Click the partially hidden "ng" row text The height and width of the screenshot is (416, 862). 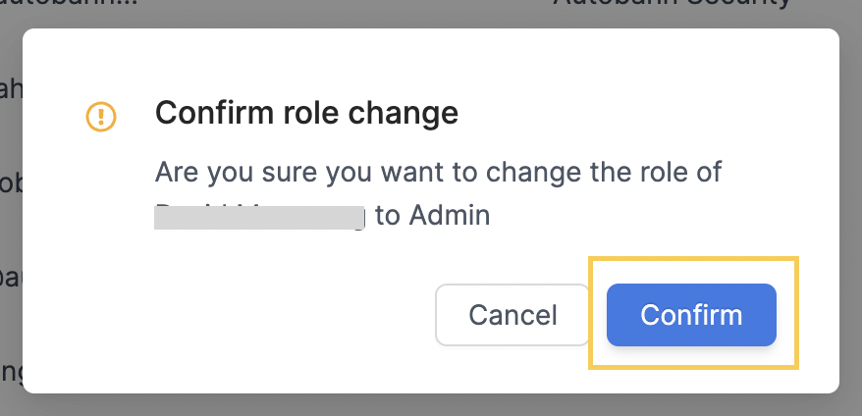coord(11,373)
